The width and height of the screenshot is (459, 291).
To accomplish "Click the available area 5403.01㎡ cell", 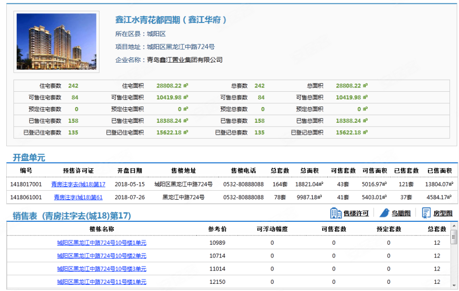I will [374, 197].
